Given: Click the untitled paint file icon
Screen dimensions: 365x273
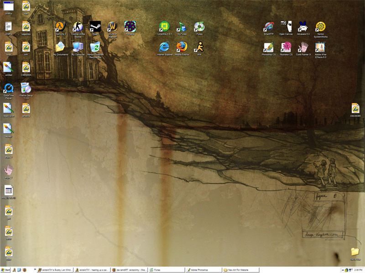Looking at the screenshot, I should [9, 67].
